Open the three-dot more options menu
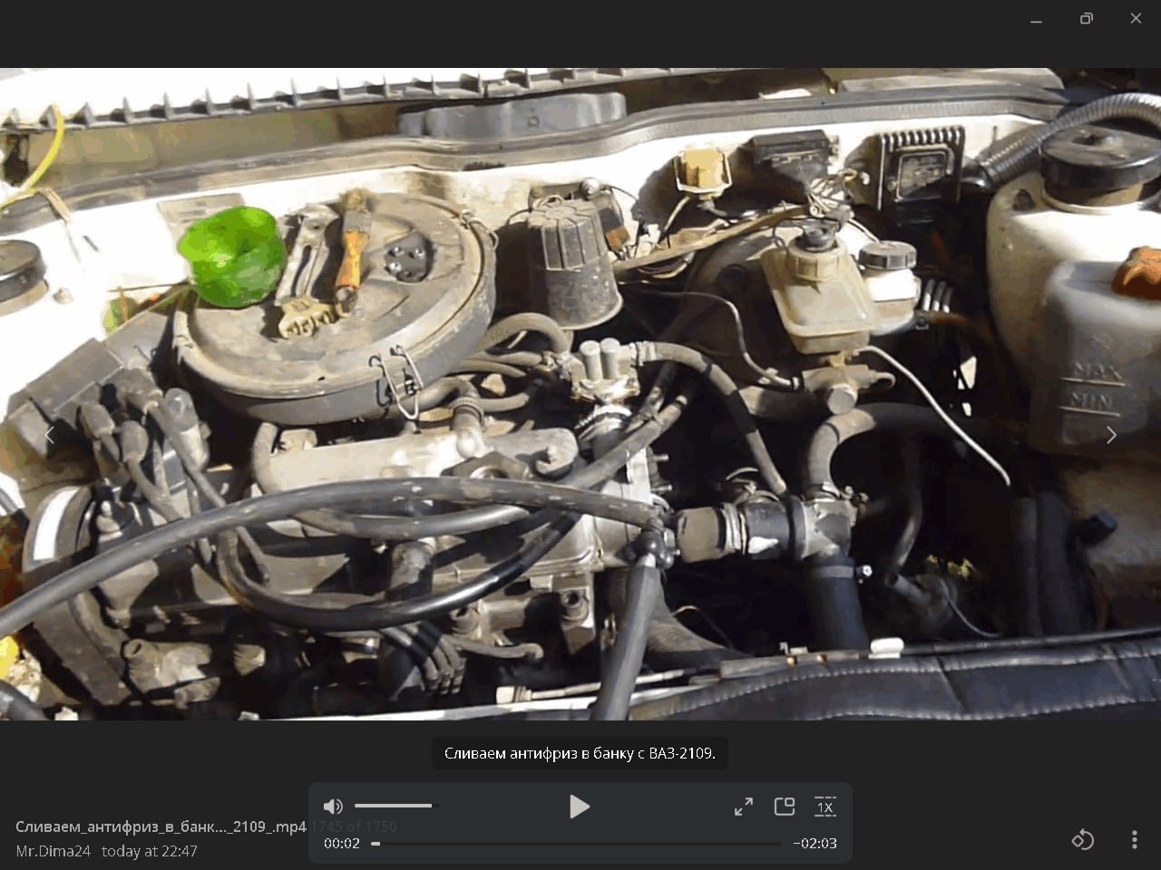The height and width of the screenshot is (870, 1161). pyautogui.click(x=1134, y=840)
